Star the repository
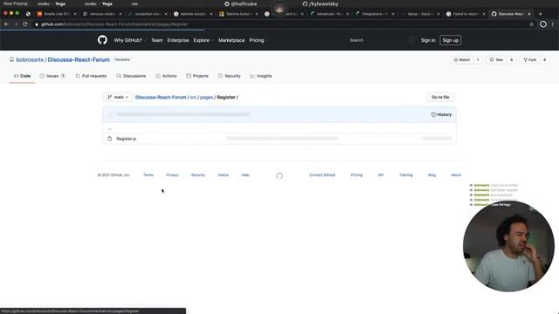 [496, 60]
